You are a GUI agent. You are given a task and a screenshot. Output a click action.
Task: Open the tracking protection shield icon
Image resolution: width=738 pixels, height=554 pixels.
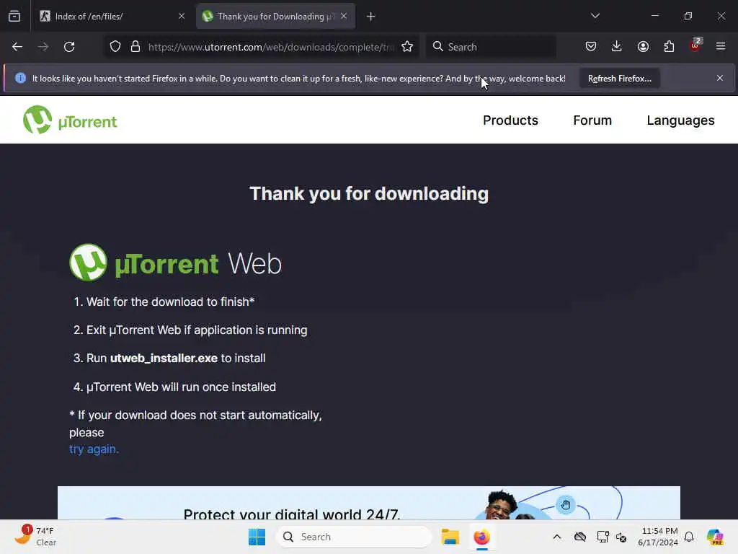[x=115, y=47]
